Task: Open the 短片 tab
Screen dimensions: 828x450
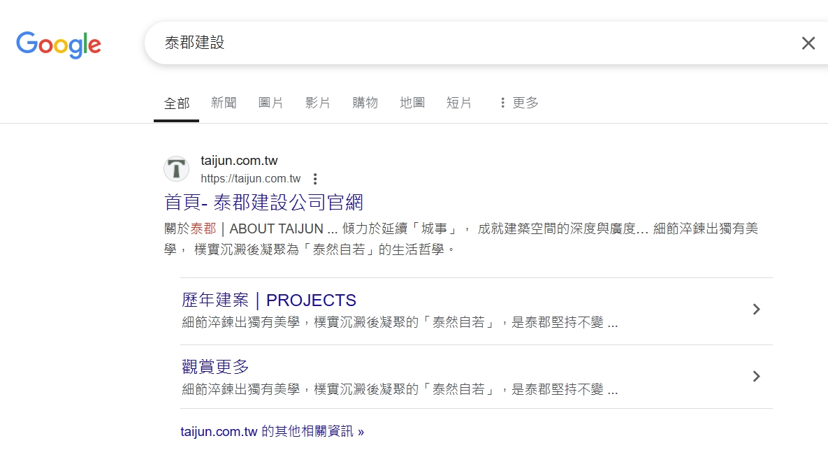Action: click(x=458, y=103)
